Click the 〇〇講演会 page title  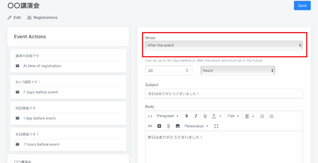point(23,6)
